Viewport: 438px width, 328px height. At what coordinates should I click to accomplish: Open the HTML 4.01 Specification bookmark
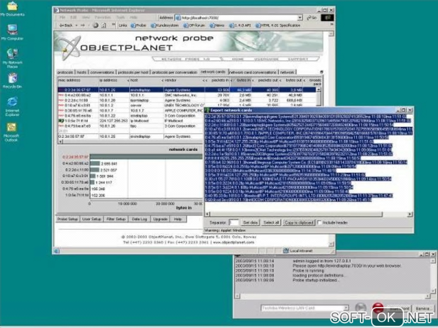[278, 25]
